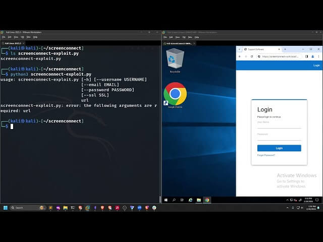Open Internet Explorer in guest taskbar
This screenshot has width=323, height=242.
tap(190, 200)
